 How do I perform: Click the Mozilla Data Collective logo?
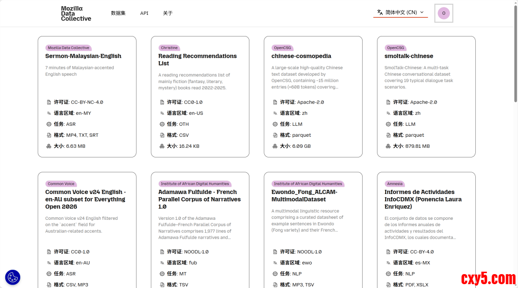[x=76, y=13]
